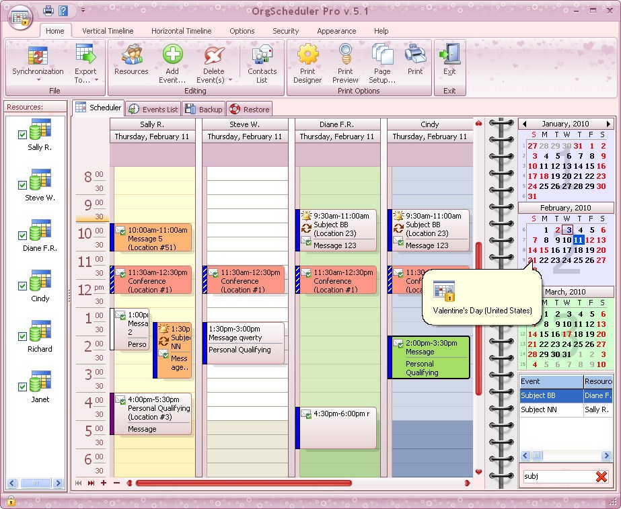This screenshot has width=621, height=509.
Task: Click Steve W. column header
Action: coord(245,124)
